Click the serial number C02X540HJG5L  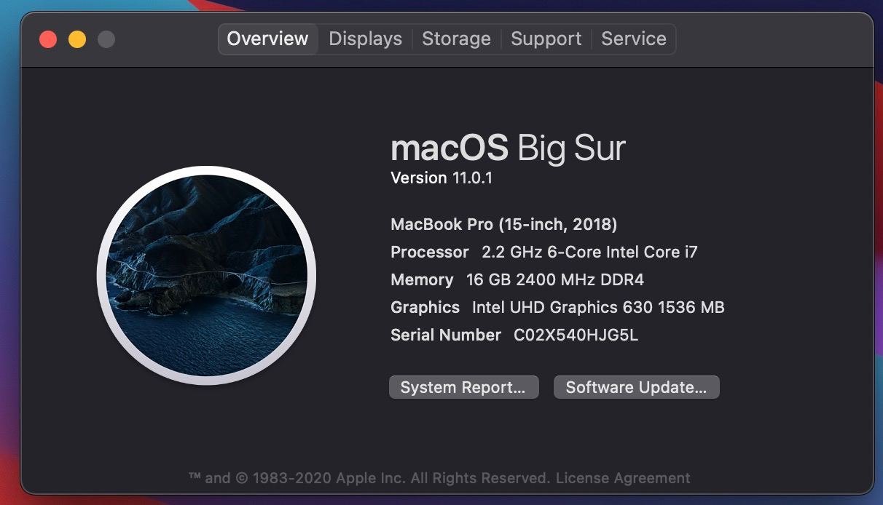click(x=576, y=335)
